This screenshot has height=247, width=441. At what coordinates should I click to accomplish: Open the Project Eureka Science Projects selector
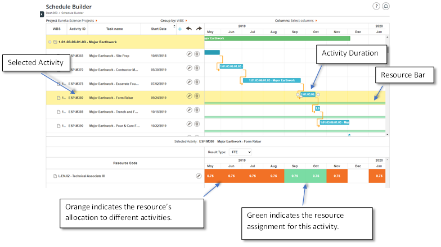71,21
